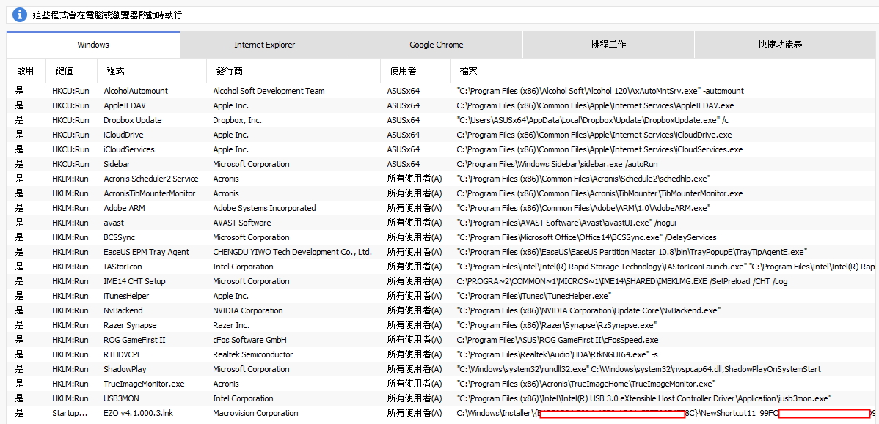Select Acronis Scheduler2 Service entry
The width and height of the screenshot is (879, 424).
(x=151, y=179)
